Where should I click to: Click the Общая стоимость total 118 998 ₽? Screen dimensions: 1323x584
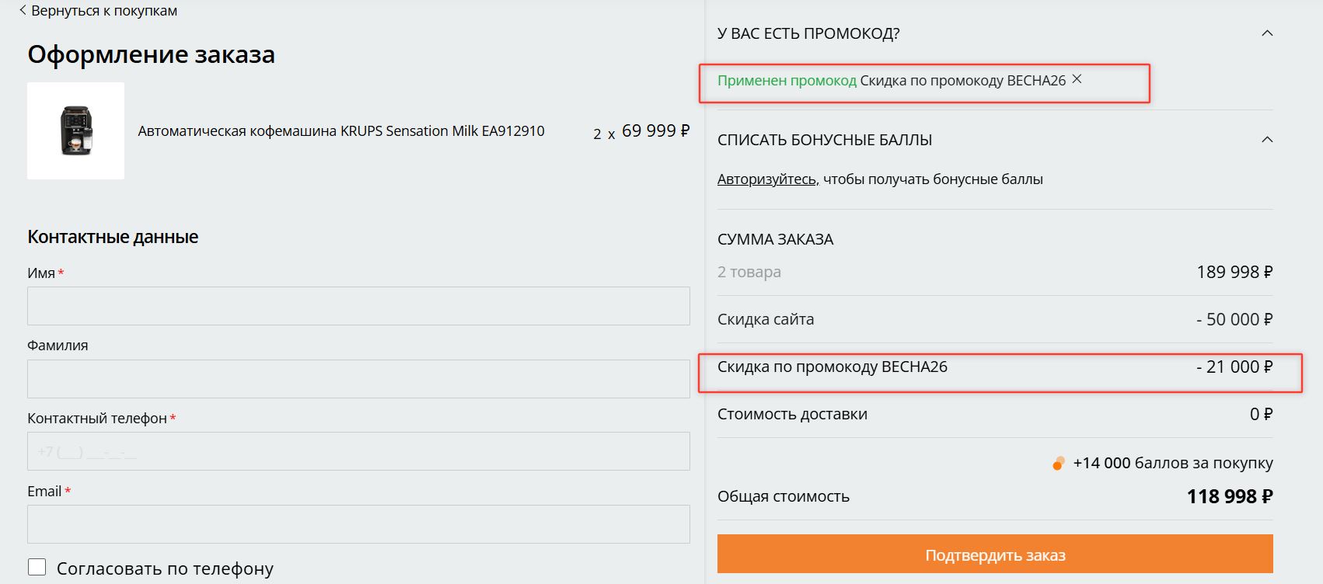1229,497
